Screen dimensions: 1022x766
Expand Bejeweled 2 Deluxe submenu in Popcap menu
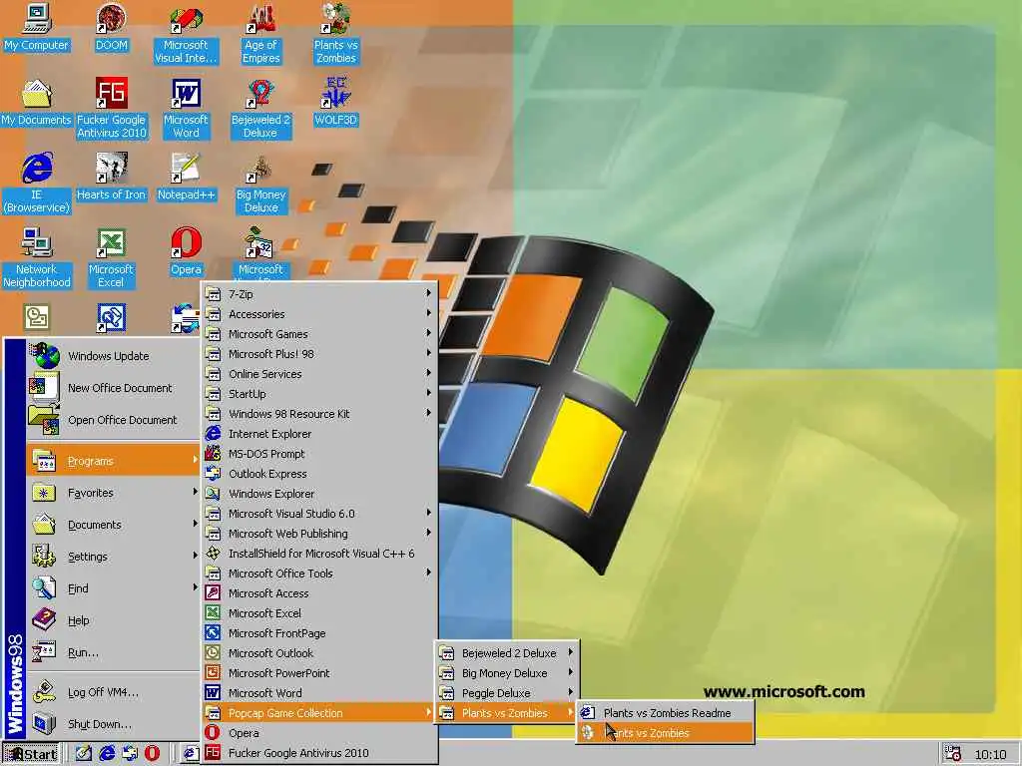pos(506,653)
